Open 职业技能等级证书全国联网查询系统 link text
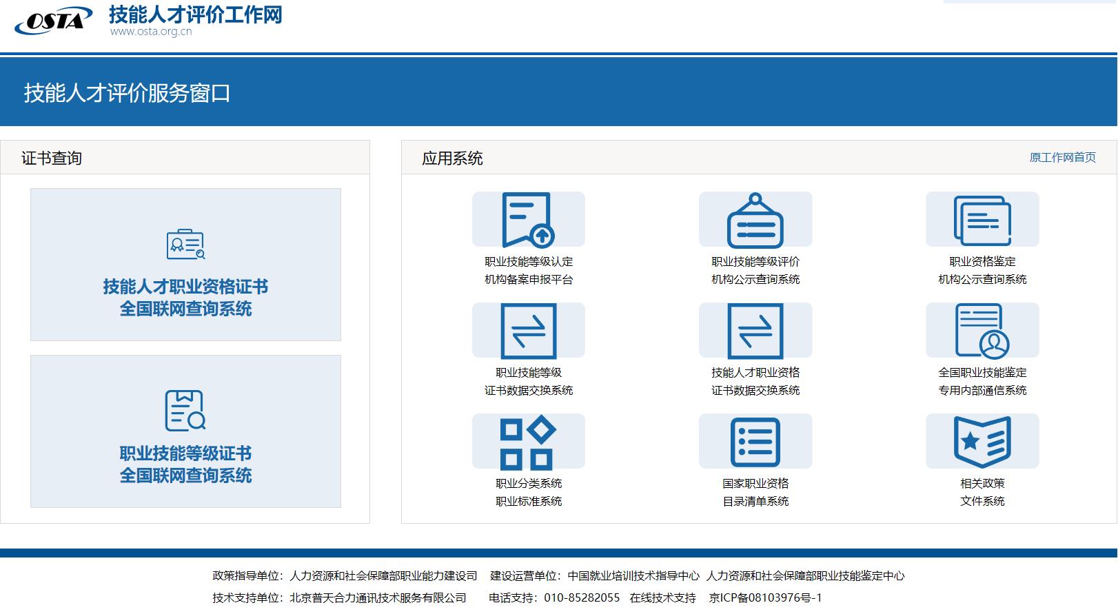The image size is (1118, 614). click(185, 464)
